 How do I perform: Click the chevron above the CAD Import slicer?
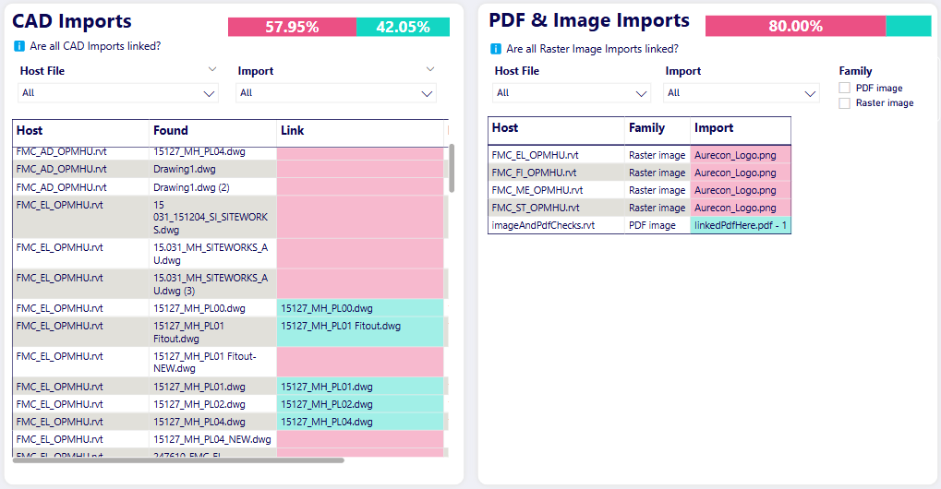pyautogui.click(x=429, y=69)
